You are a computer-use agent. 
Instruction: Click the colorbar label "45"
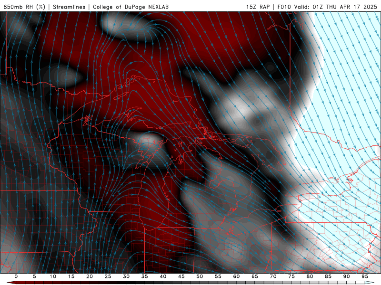[x=181, y=276]
